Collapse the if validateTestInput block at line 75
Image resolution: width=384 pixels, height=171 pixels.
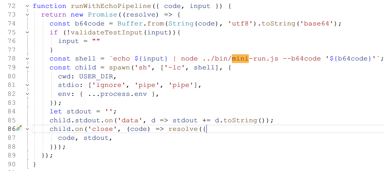[x=27, y=32]
